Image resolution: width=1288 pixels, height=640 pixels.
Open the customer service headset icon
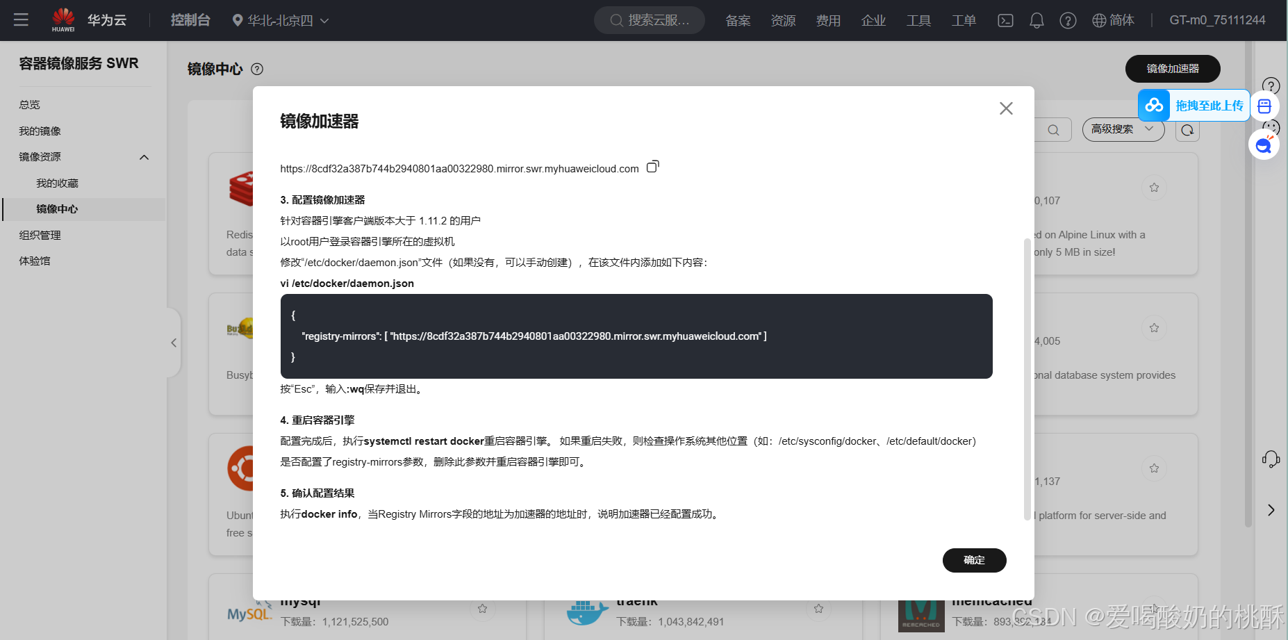(1271, 459)
